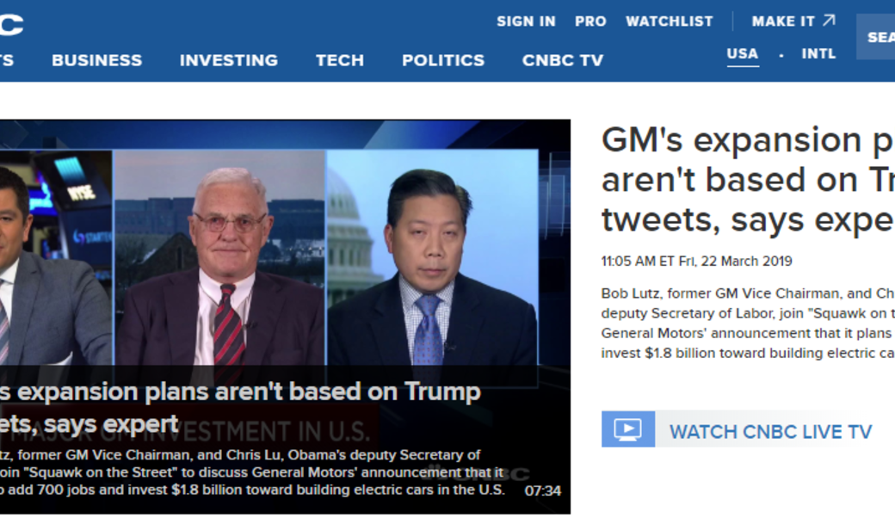This screenshot has width=895, height=518.
Task: Click SIGN IN at the top
Action: click(x=526, y=21)
